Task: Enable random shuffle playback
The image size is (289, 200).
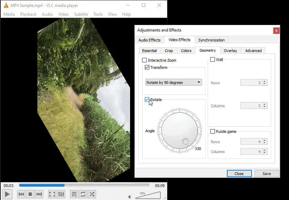Action: tap(92, 194)
